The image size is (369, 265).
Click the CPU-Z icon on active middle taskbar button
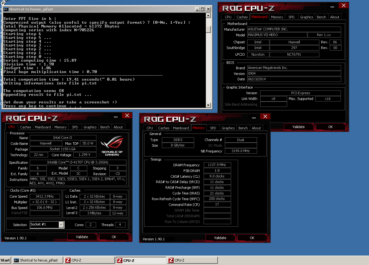(x=120, y=260)
